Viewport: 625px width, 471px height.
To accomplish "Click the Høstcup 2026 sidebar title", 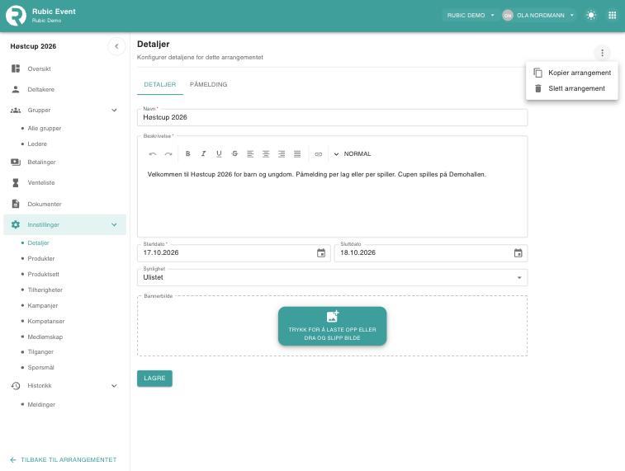I will pos(34,46).
